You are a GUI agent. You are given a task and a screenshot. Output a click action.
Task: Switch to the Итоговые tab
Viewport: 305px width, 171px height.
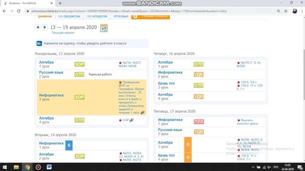(121, 16)
